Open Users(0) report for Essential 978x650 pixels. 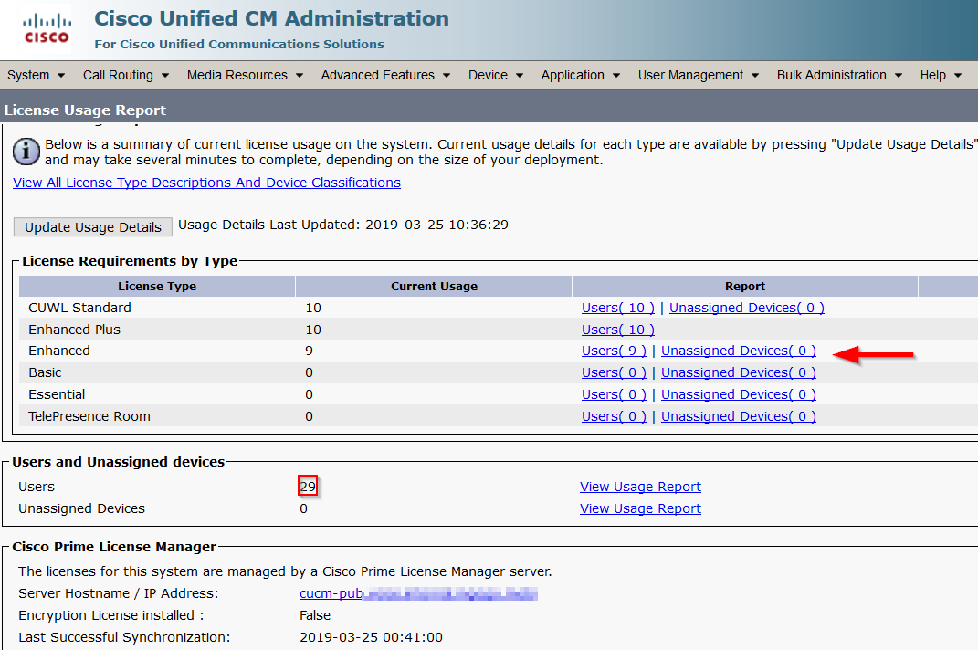pyautogui.click(x=614, y=394)
